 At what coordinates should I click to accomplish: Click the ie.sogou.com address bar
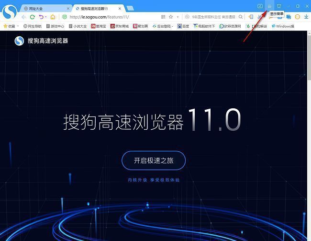(99, 17)
